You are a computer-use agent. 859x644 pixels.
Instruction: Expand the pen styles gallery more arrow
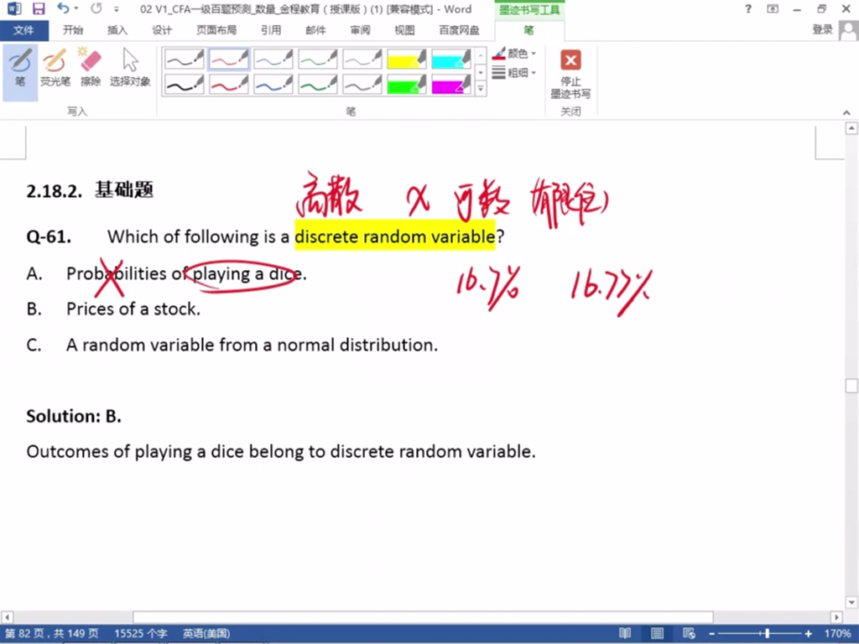pyautogui.click(x=481, y=89)
